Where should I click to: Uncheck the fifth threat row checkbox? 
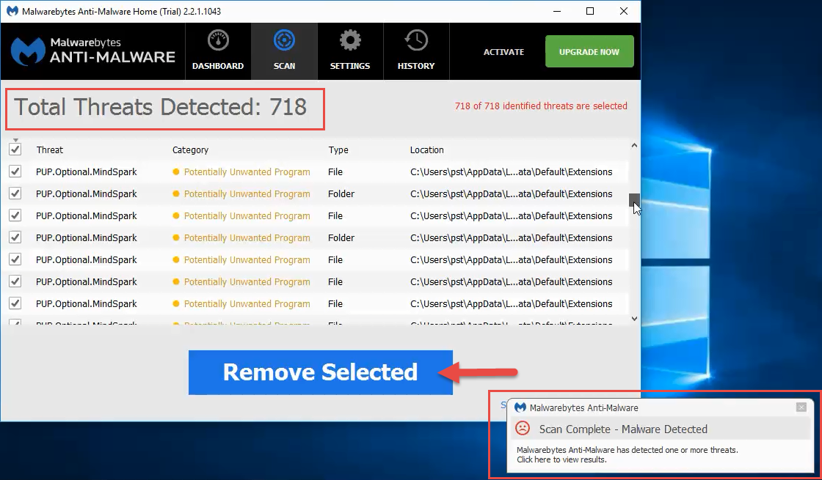(15, 259)
